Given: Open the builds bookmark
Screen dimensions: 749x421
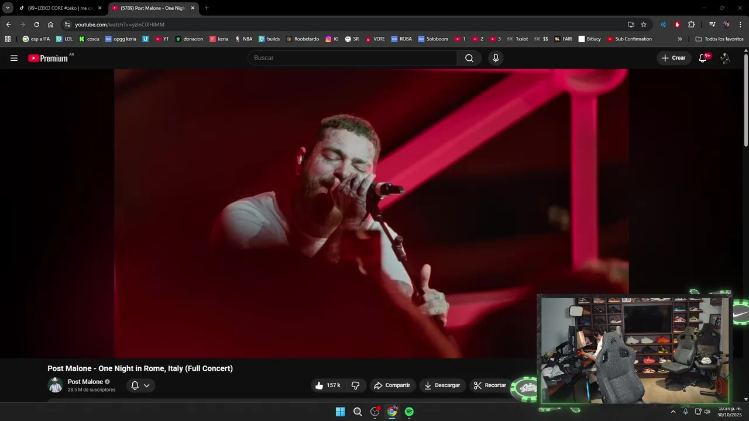Looking at the screenshot, I should (x=269, y=39).
